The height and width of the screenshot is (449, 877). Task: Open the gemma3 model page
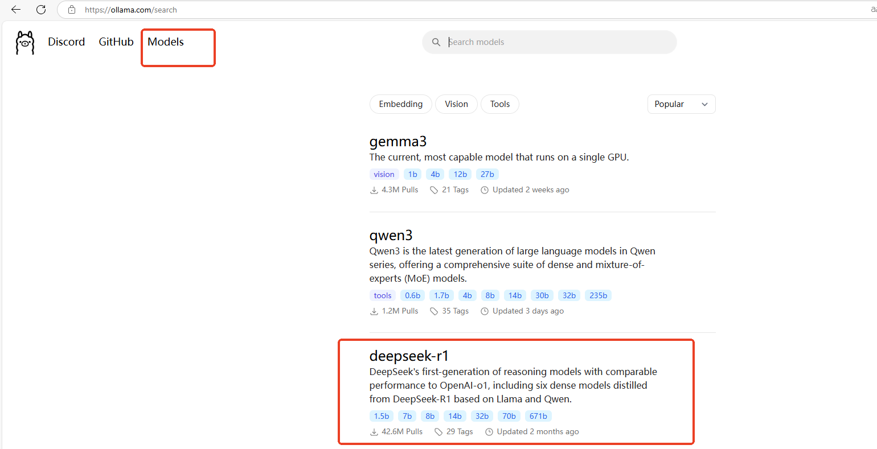(398, 142)
